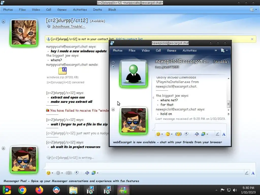Toggle own display picture arrow in newepiclol window
260x195 pixels.
click(113, 109)
